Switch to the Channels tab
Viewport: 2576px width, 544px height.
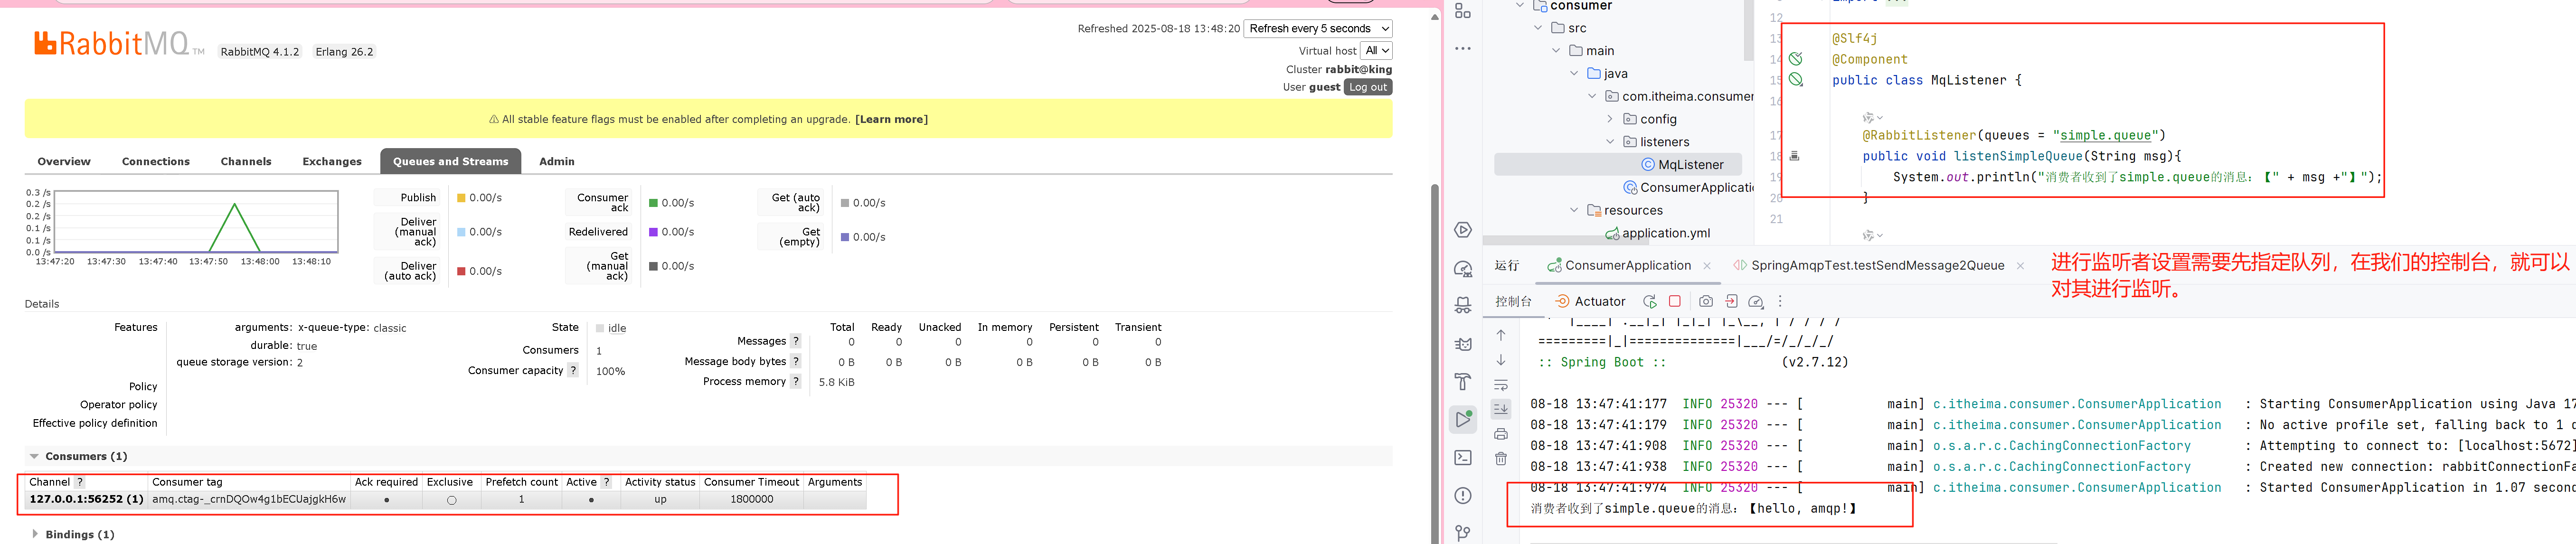tap(246, 161)
